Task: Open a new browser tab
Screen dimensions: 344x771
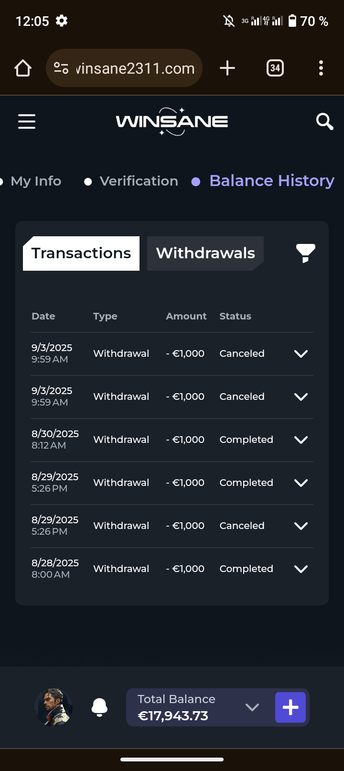Action: click(227, 68)
